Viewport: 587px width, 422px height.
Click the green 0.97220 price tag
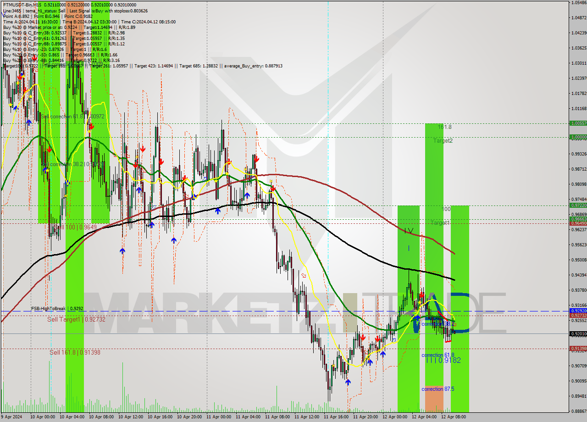click(578, 205)
